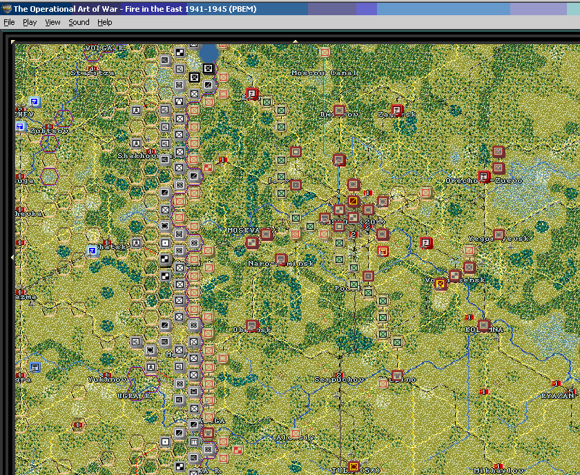Select the gray checkered armor unit at the map top
Screen dimensions: 580x475
[180, 52]
